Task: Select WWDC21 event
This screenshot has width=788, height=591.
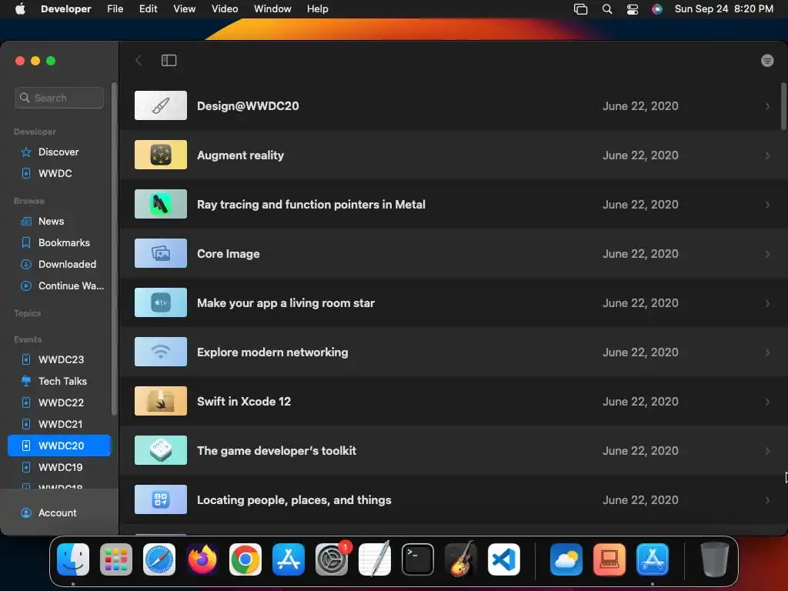Action: [59, 424]
